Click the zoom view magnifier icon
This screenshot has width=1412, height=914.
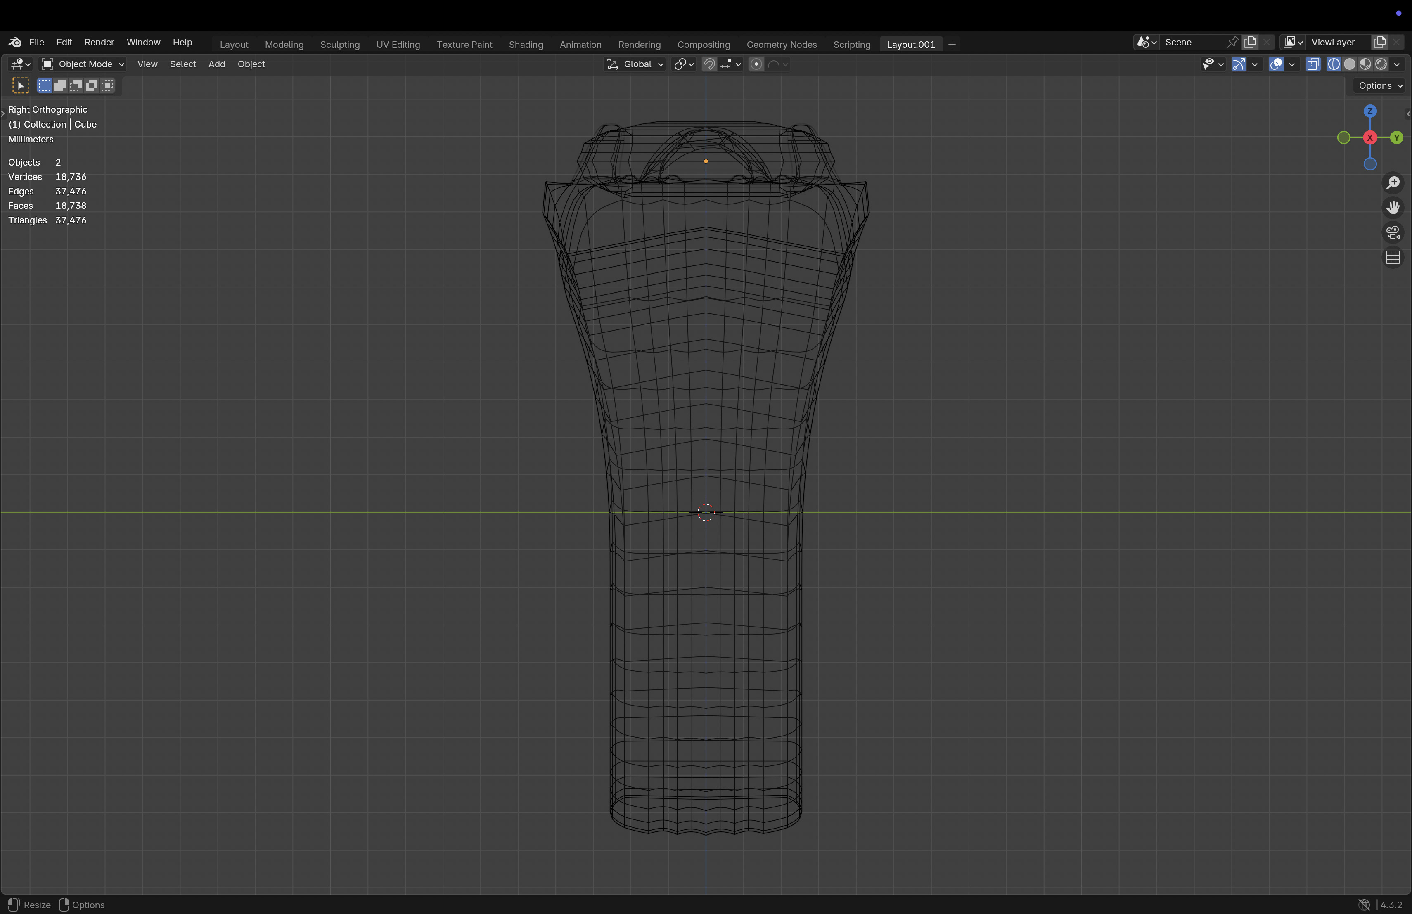click(x=1393, y=183)
